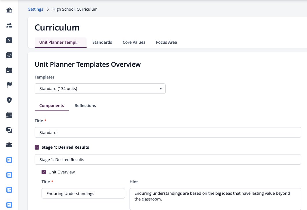Select the Focus Area tab
The image size is (307, 210).
click(x=166, y=42)
